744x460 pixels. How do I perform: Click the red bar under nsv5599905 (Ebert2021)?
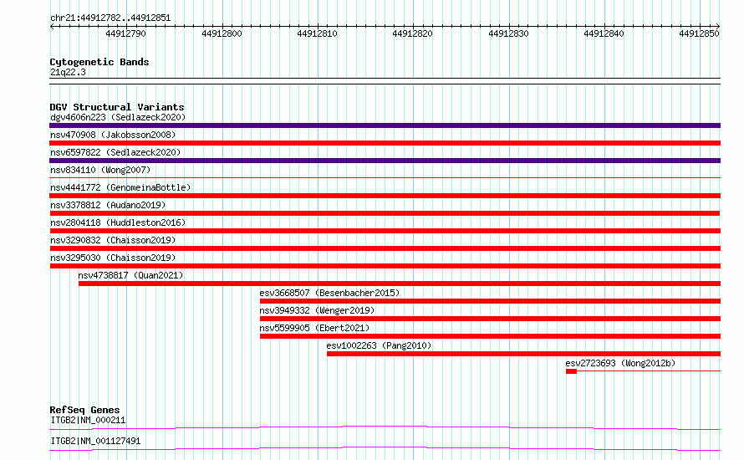point(490,336)
